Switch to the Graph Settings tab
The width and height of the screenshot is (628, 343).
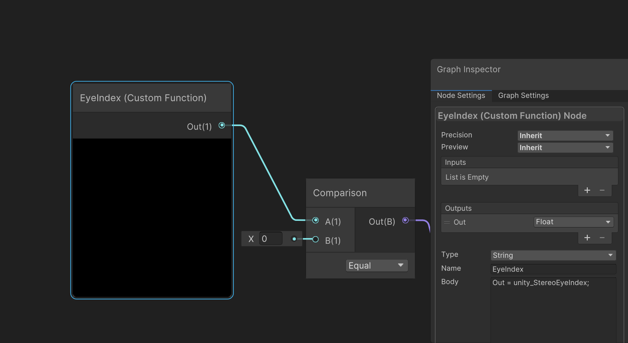tap(524, 95)
